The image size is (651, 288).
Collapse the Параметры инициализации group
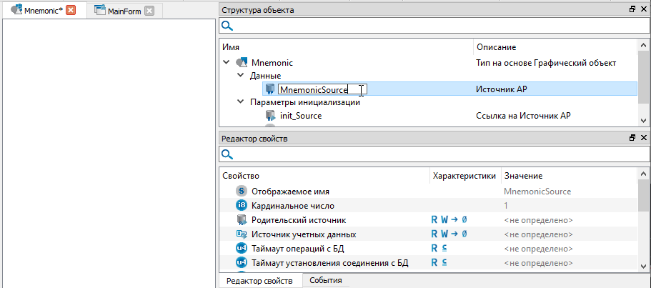pyautogui.click(x=241, y=102)
